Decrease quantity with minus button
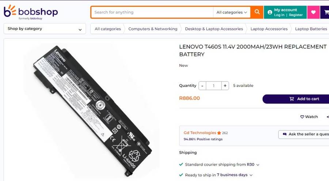Image resolution: width=329 pixels, height=181 pixels. pos(203,86)
